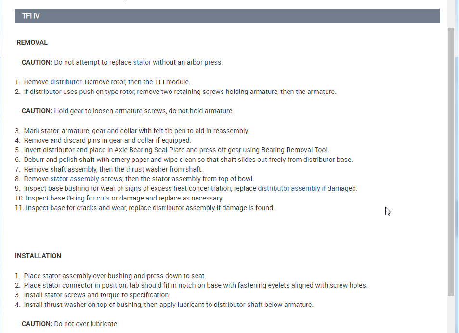This screenshot has height=333, width=459.
Task: Click the "Remove and discard pins" step
Action: tap(107, 140)
